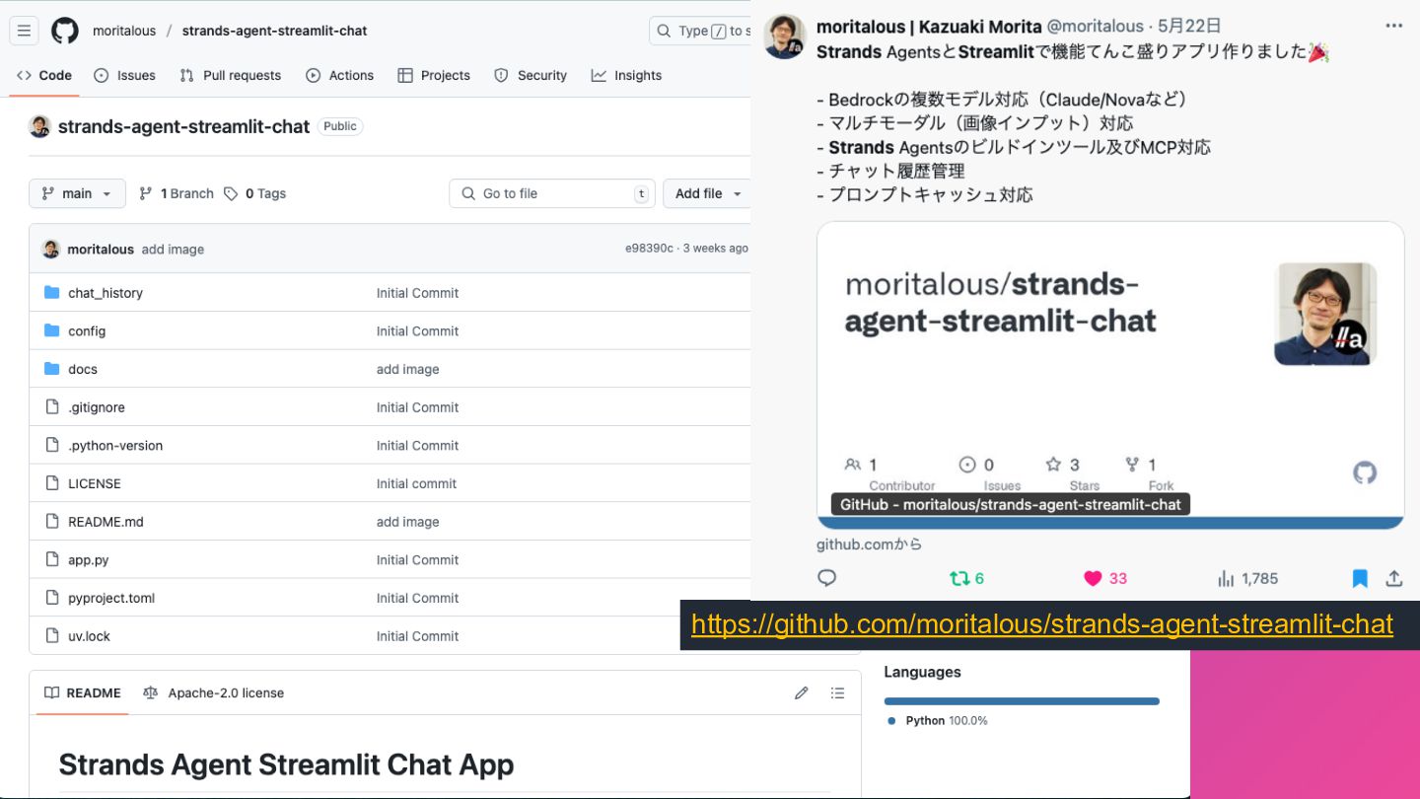Viewport: 1420px width, 799px height.
Task: View the 0 Tags link
Action: [255, 193]
